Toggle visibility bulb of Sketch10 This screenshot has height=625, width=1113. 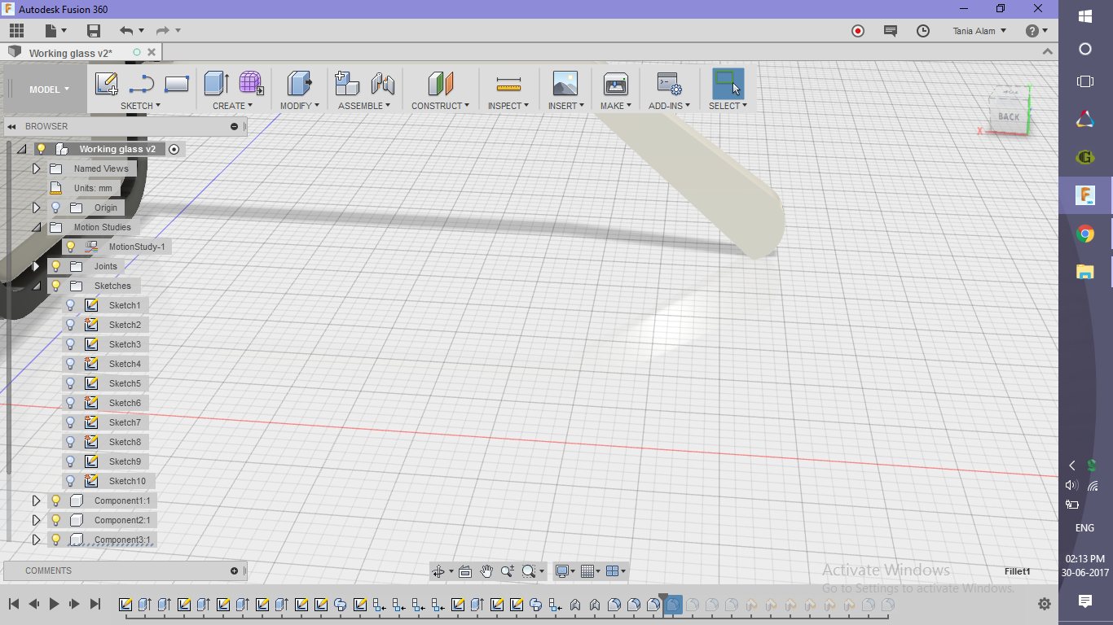(70, 481)
